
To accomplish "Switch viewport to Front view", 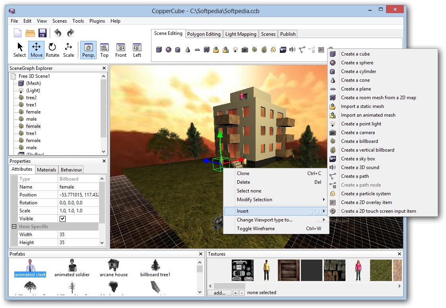I will pyautogui.click(x=120, y=50).
